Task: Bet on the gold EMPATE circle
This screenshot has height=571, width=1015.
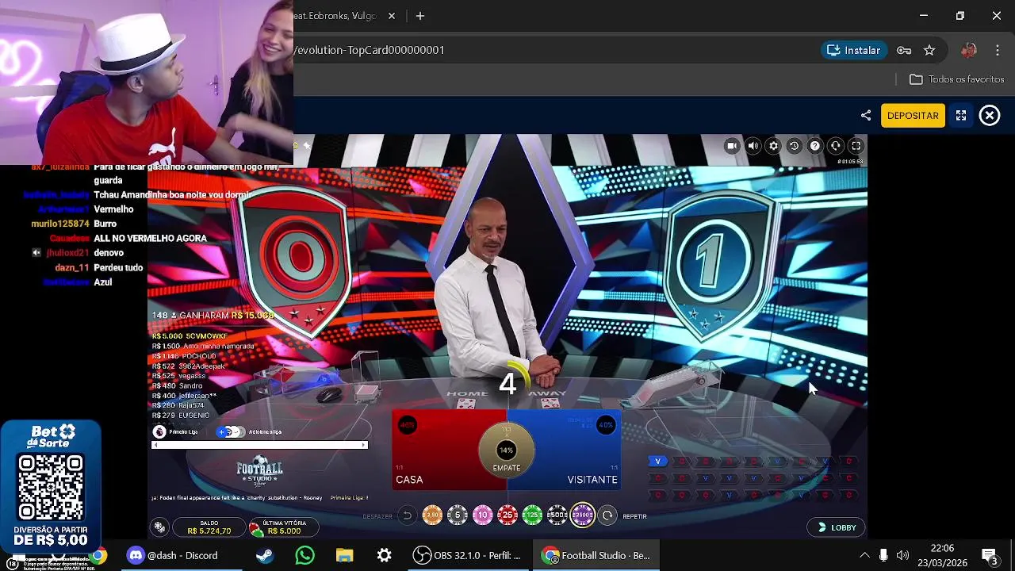Action: pyautogui.click(x=507, y=451)
